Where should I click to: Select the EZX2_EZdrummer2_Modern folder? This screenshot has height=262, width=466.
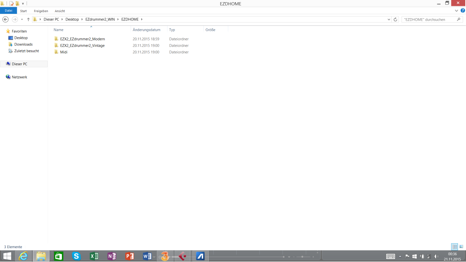(83, 39)
